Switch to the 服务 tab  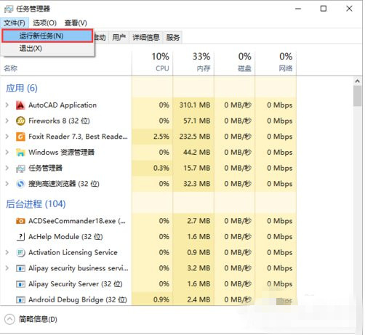(x=173, y=37)
